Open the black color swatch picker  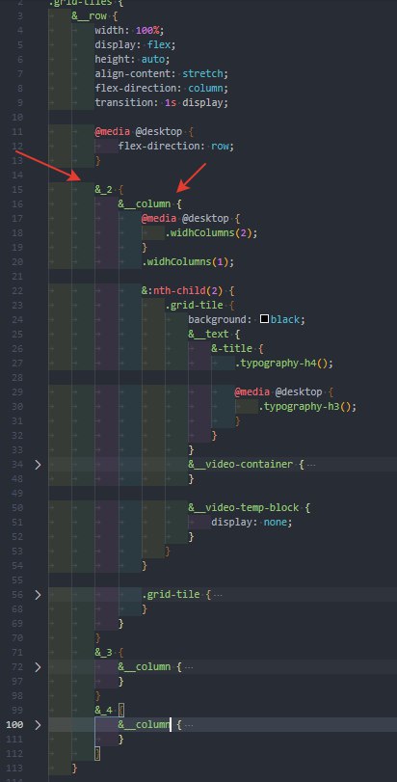264,319
